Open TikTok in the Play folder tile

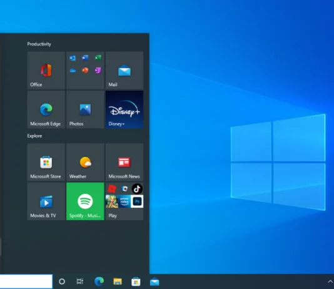137,189
